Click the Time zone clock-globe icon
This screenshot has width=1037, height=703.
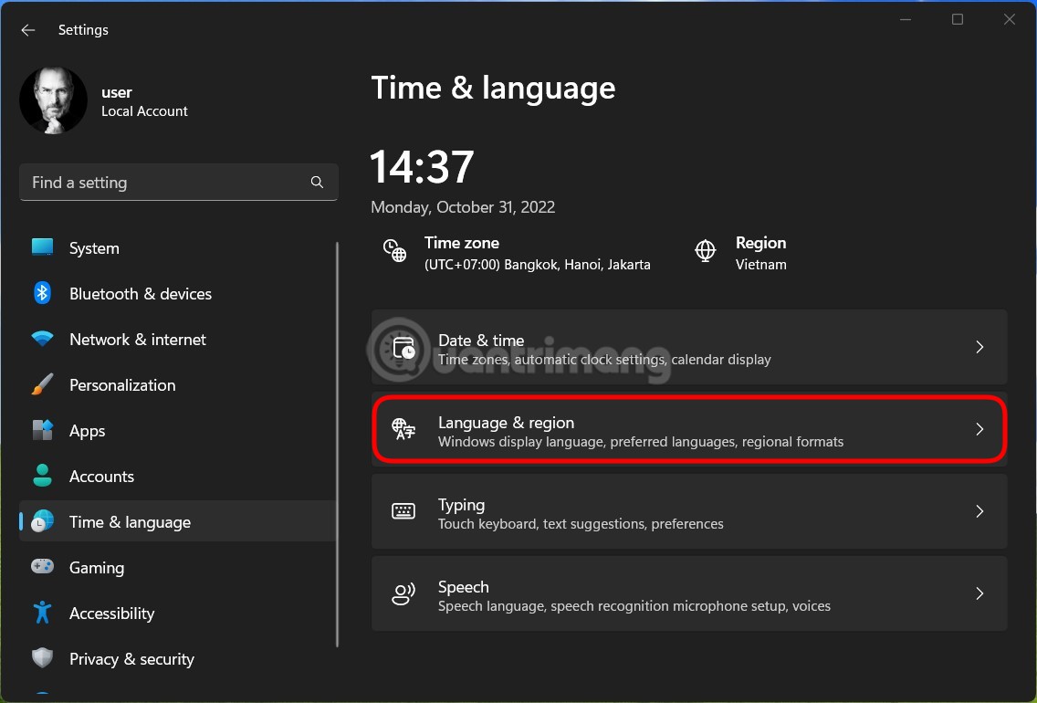point(395,251)
